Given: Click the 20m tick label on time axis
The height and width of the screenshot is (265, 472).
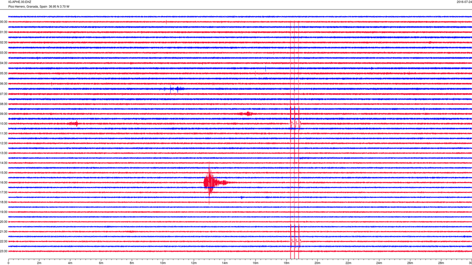Looking at the screenshot, I should click(317, 263).
